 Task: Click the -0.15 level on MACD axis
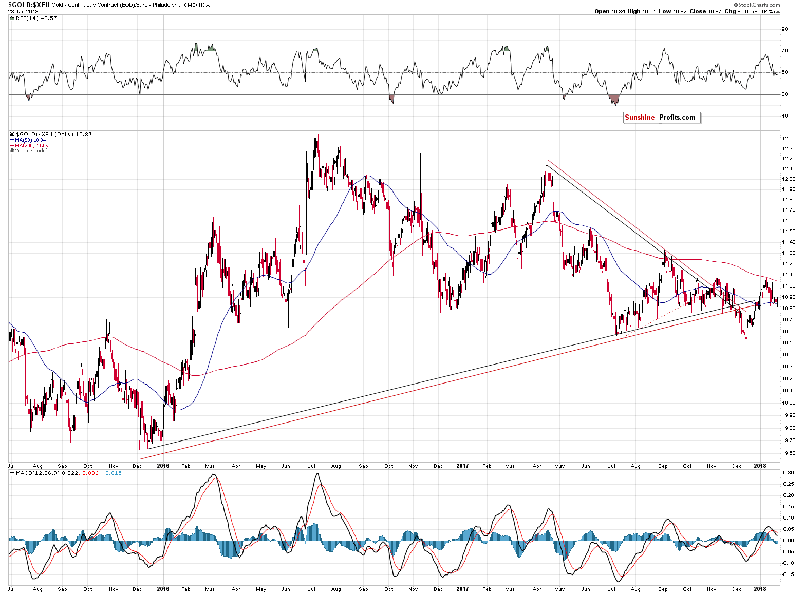788,575
